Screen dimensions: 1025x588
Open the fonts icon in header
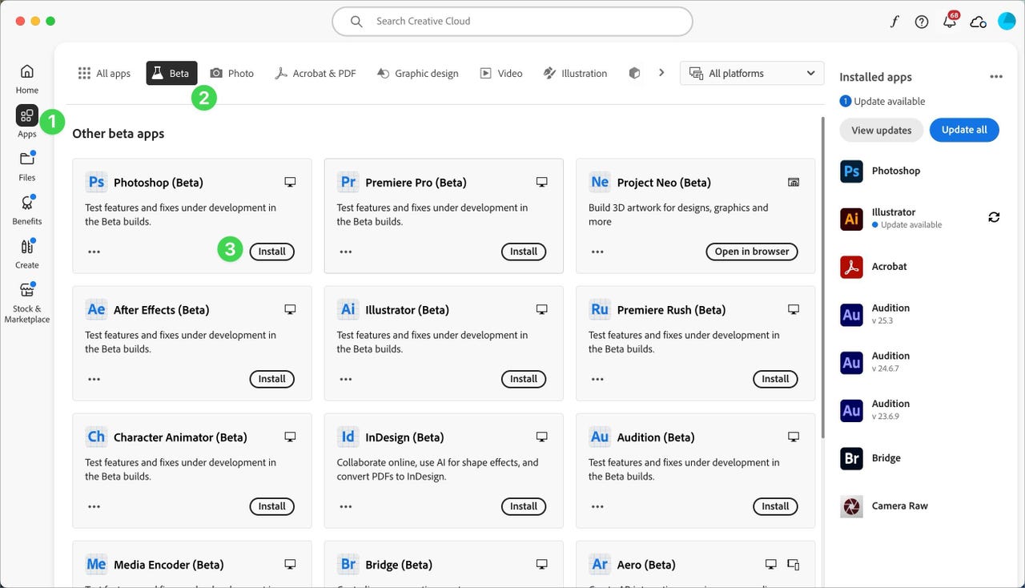tap(894, 22)
